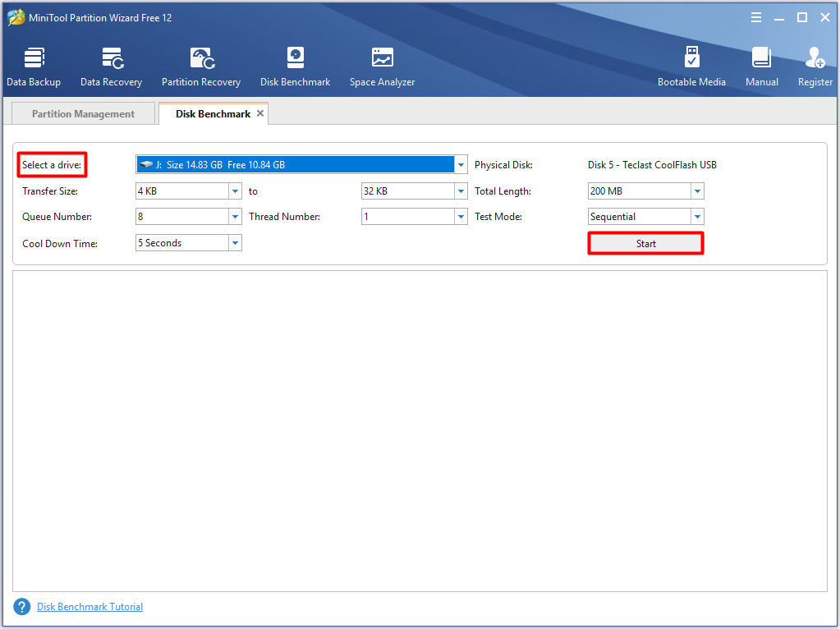Click the 'Transfer Size:' label

[x=50, y=191]
